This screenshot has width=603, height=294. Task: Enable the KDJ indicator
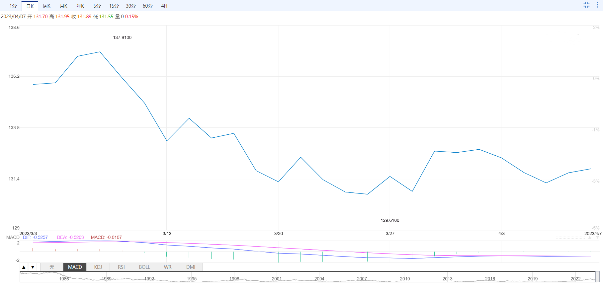tap(98, 267)
